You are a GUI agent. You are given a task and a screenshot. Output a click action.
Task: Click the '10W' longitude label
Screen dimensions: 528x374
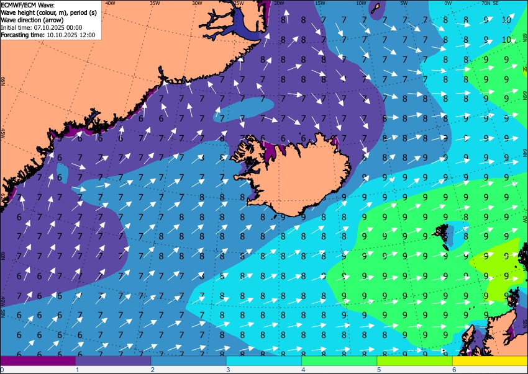coord(361,3)
